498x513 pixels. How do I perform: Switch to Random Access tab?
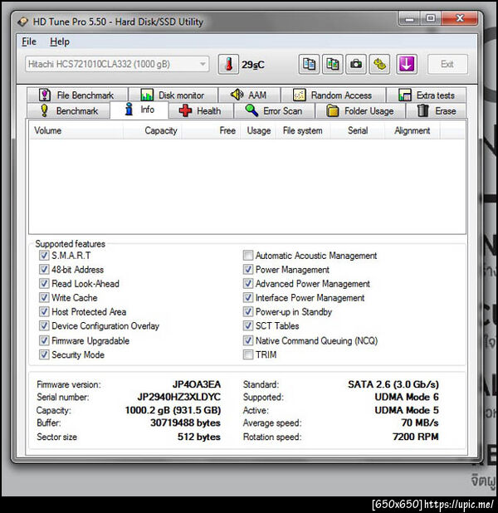click(333, 95)
